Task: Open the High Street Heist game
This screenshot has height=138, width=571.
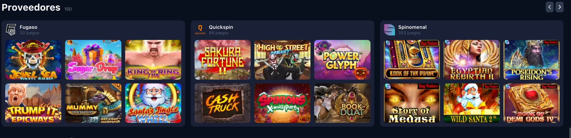Action: click(x=282, y=60)
